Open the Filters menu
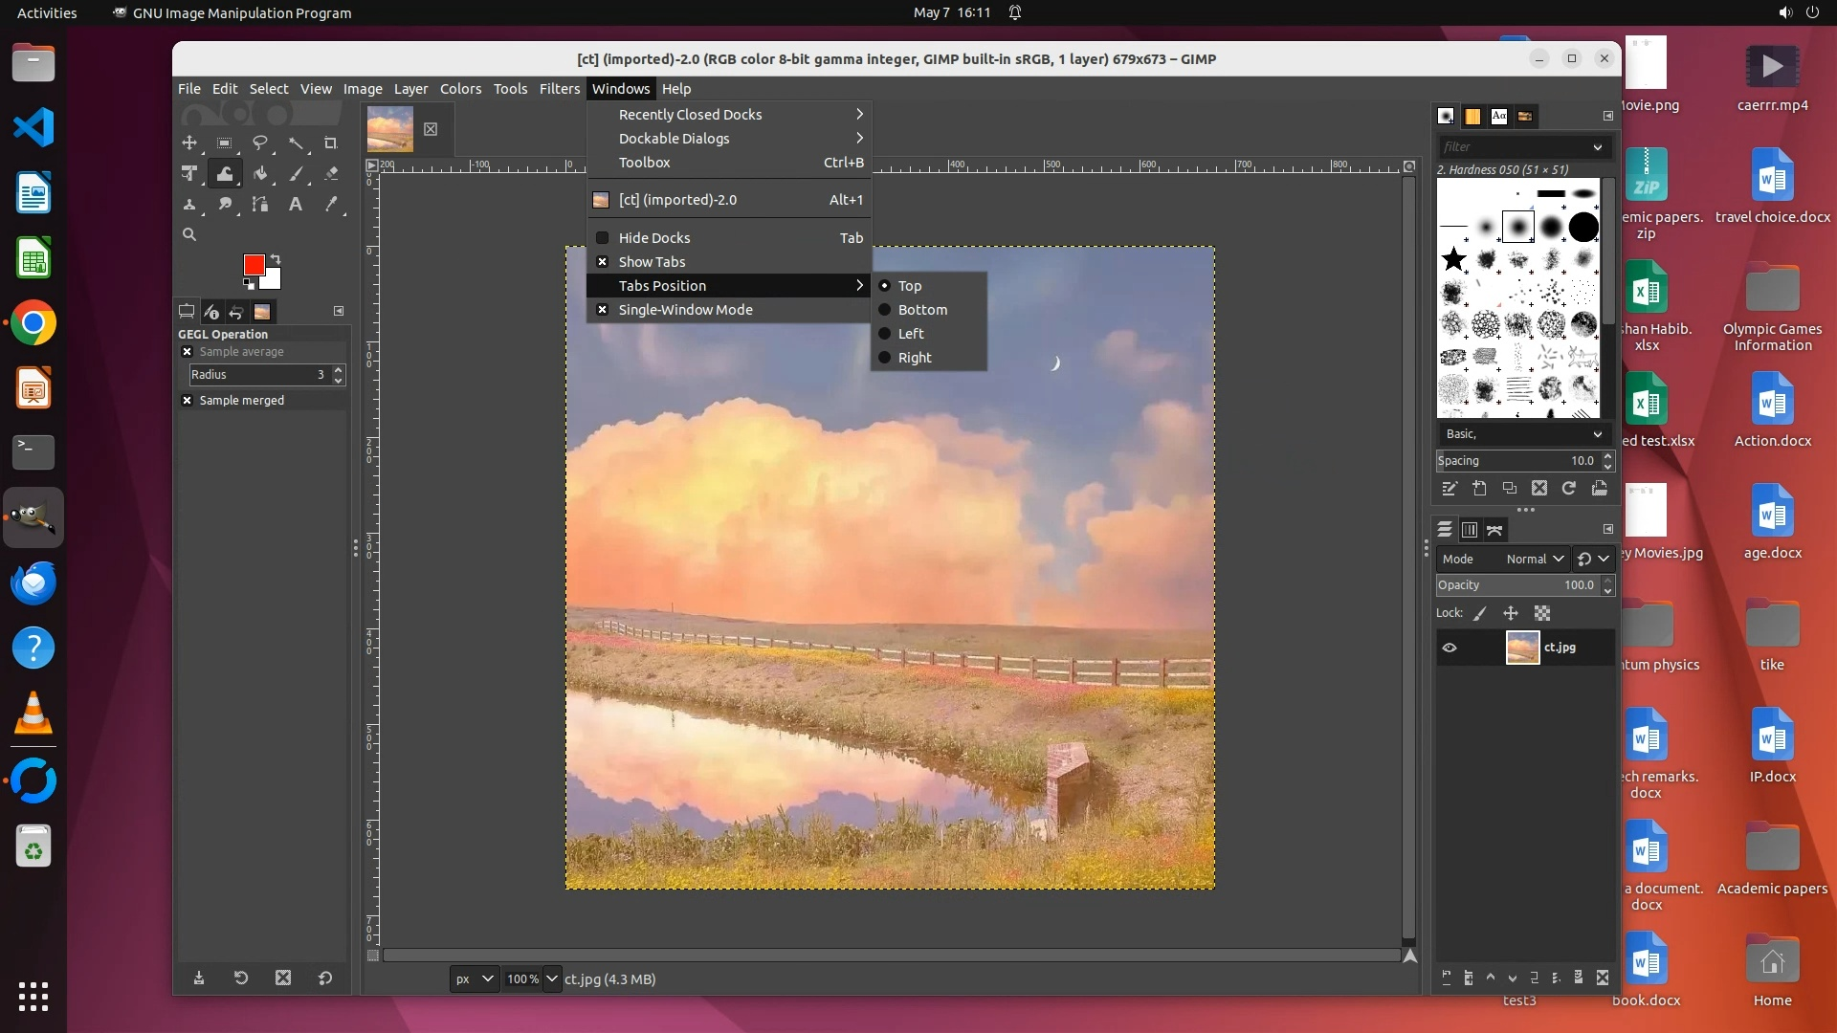 click(559, 89)
